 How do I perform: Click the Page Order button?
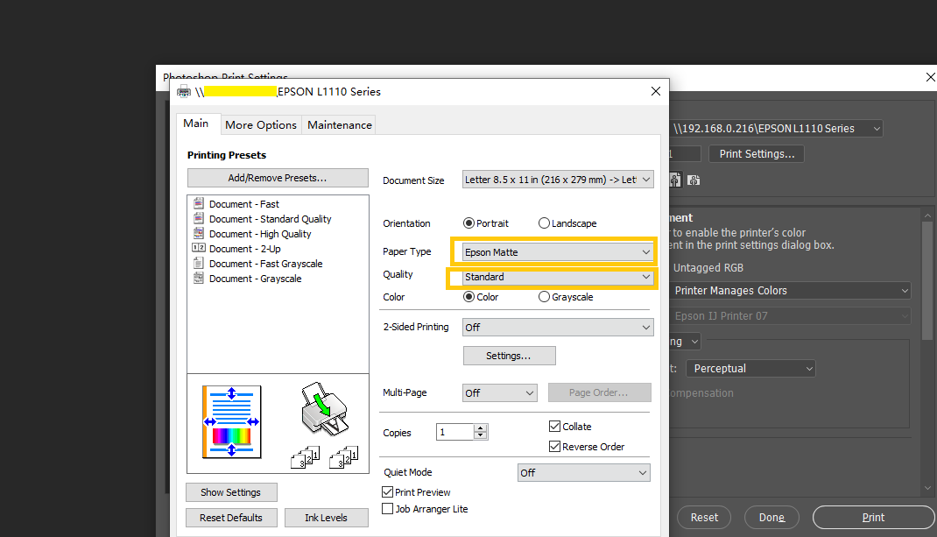coord(599,392)
